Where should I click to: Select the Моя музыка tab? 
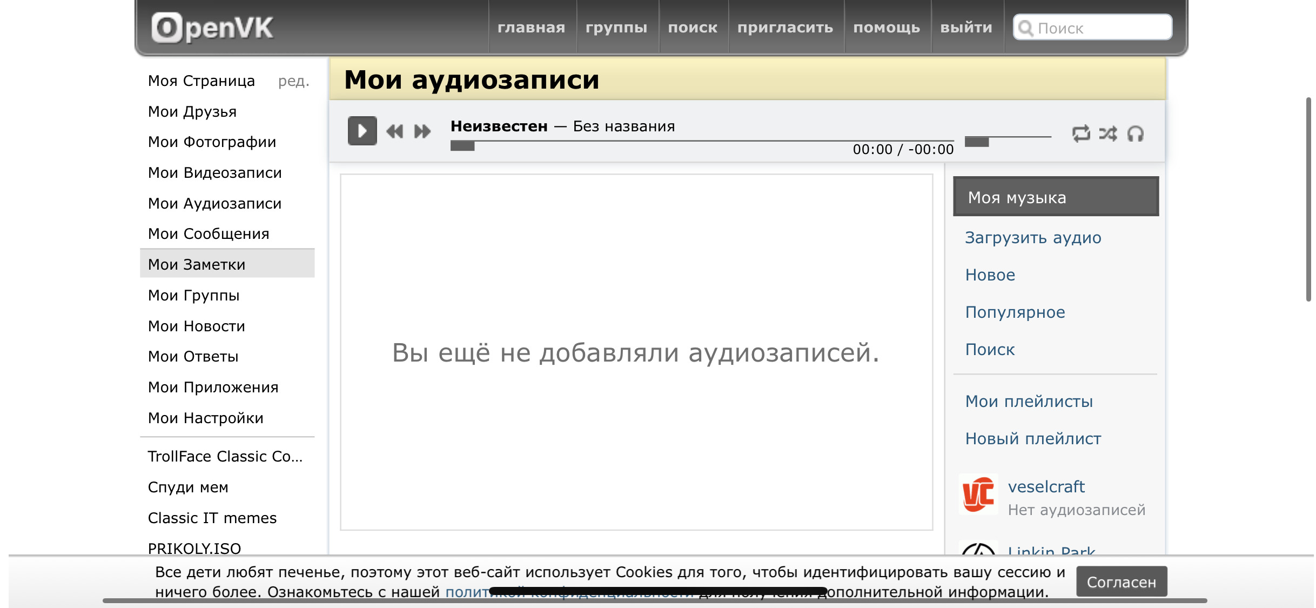coord(1056,197)
